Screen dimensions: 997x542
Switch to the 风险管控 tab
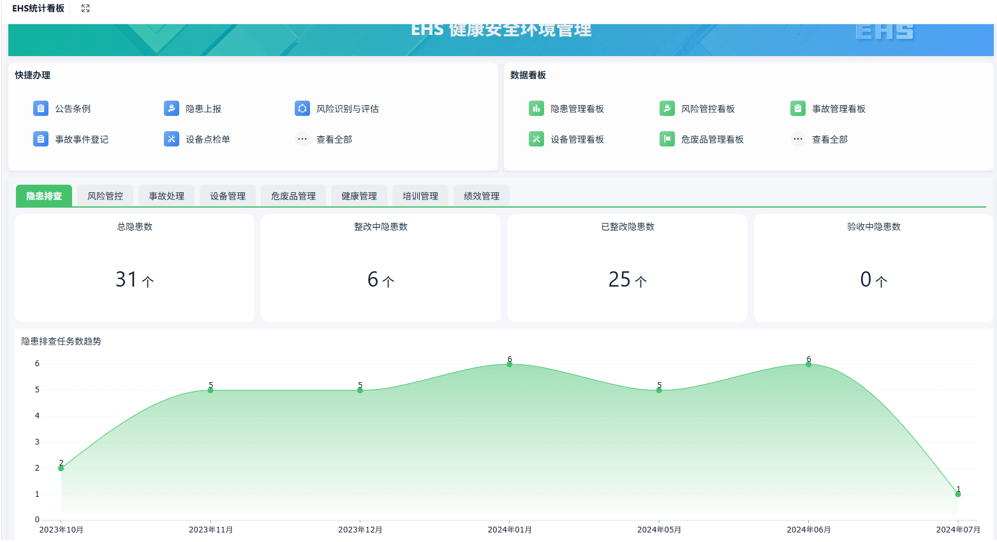[x=105, y=196]
